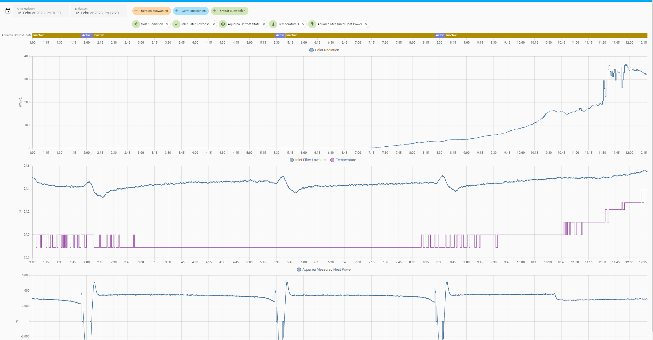Open the Gerät auswählen picker
The height and width of the screenshot is (340, 653).
(x=191, y=11)
